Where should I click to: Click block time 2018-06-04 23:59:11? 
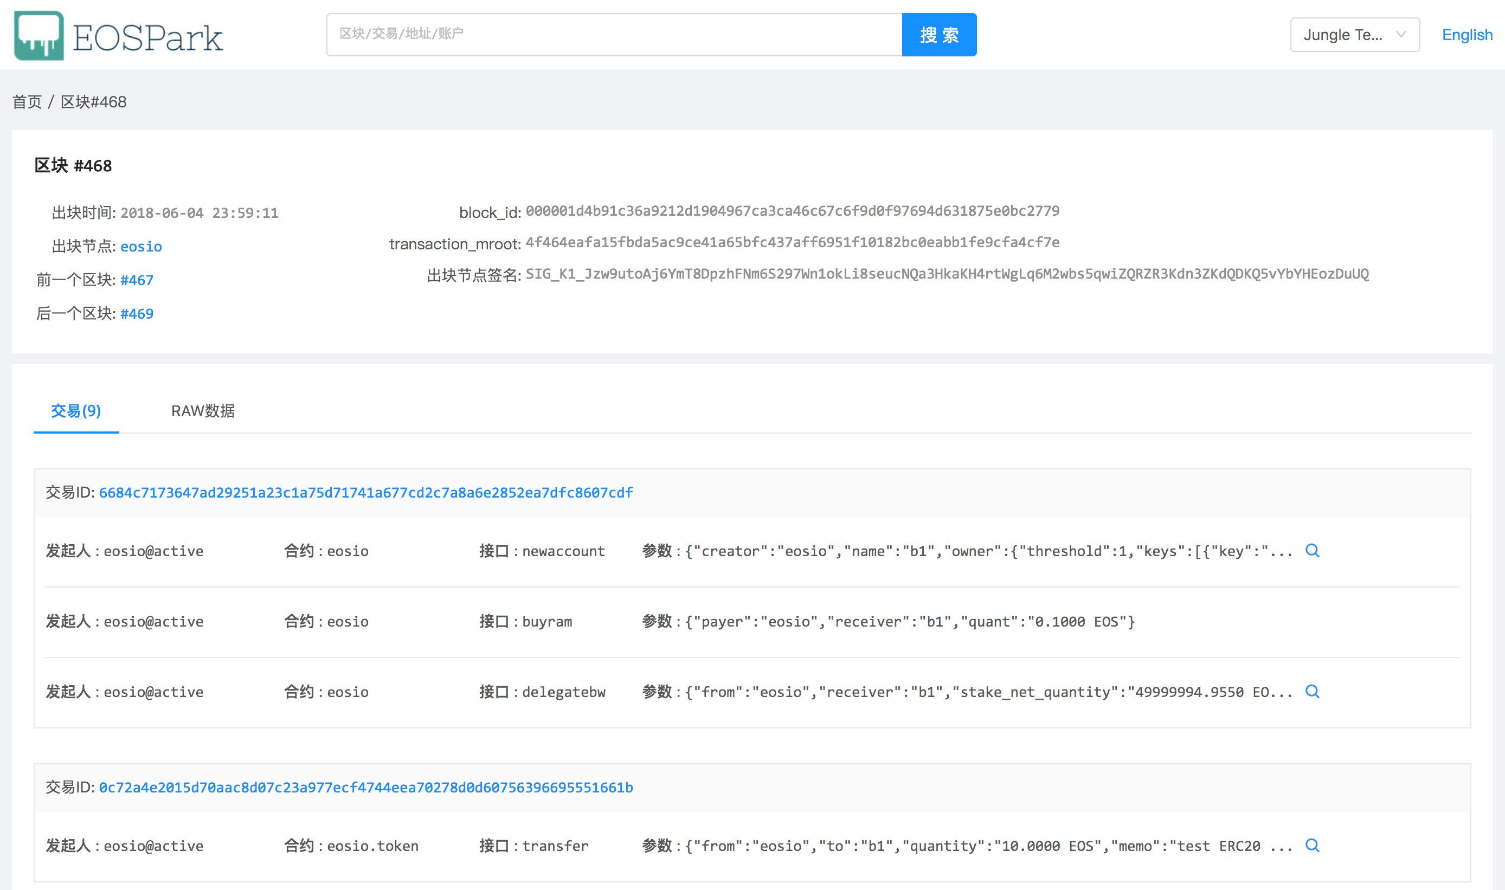pos(199,213)
